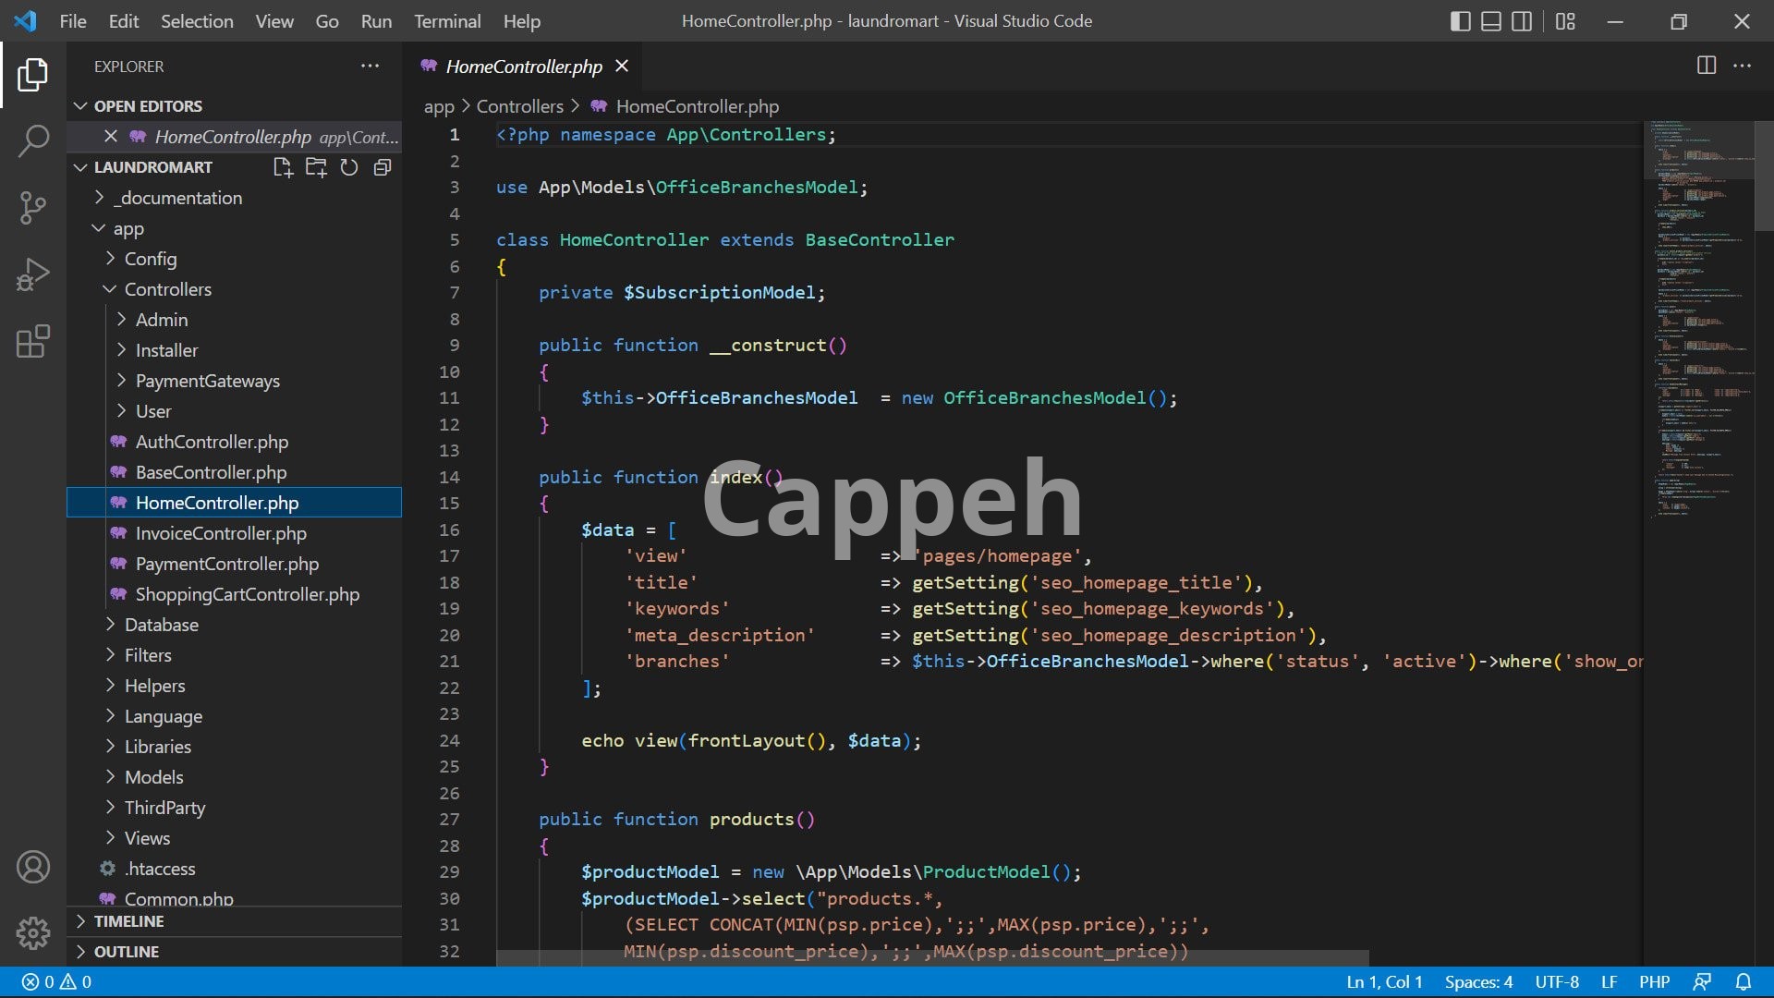The width and height of the screenshot is (1774, 998).
Task: Open the Selection menu
Action: click(x=197, y=21)
